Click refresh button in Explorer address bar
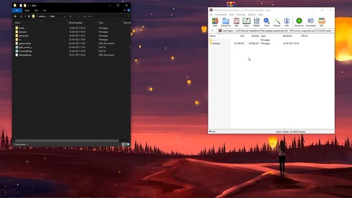The width and height of the screenshot is (352, 198). tap(70, 16)
